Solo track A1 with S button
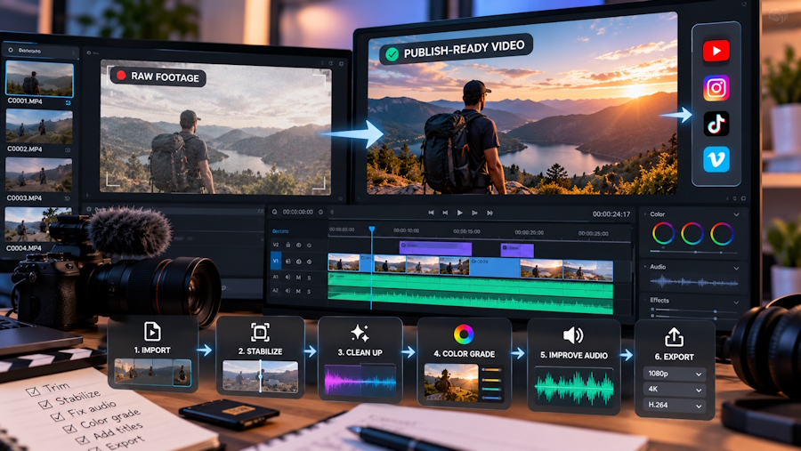The width and height of the screenshot is (801, 451). pos(309,278)
